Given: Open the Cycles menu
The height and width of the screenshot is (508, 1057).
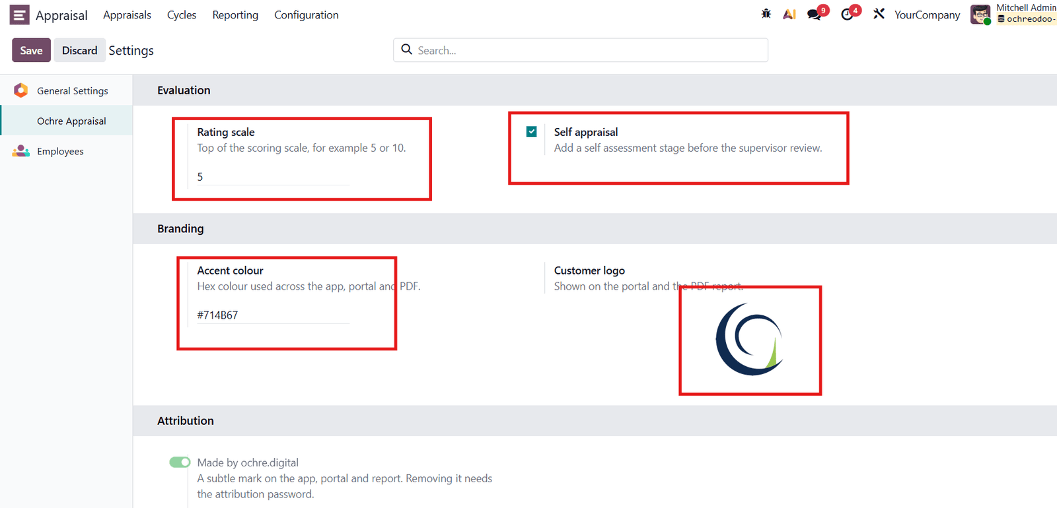Looking at the screenshot, I should 182,15.
